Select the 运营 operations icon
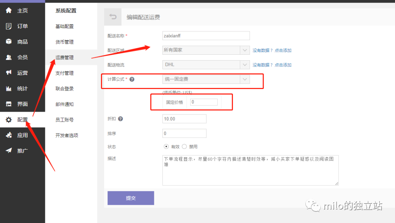 (x=9, y=73)
